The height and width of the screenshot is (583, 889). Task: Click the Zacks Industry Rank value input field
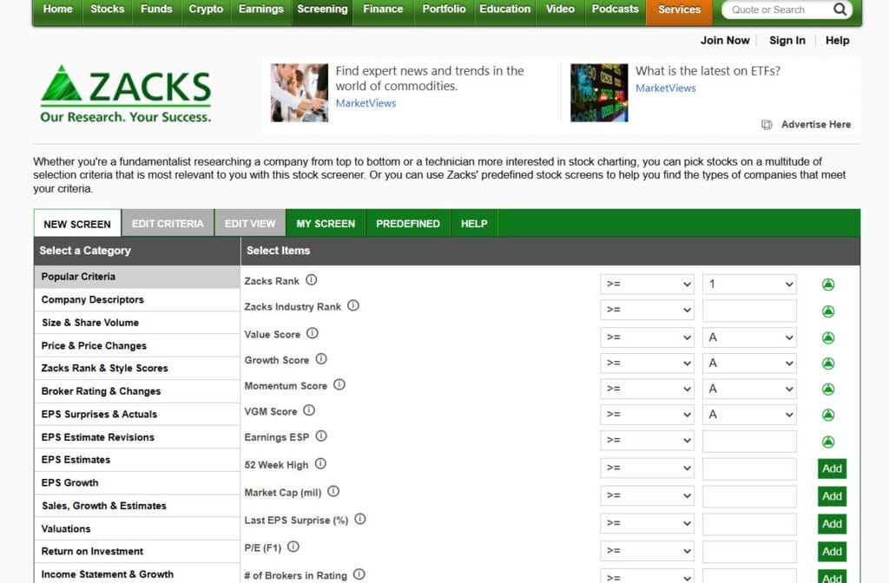click(x=749, y=310)
